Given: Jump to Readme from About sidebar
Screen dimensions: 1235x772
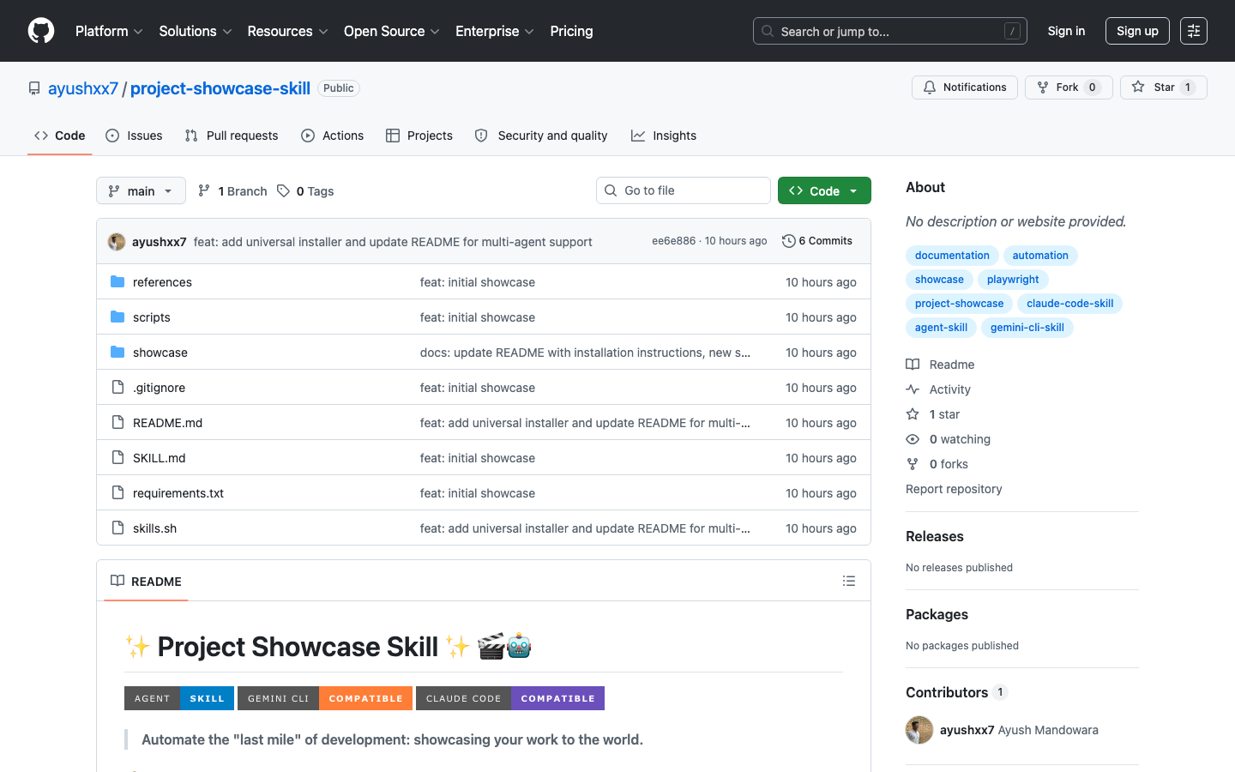Looking at the screenshot, I should click(x=940, y=365).
